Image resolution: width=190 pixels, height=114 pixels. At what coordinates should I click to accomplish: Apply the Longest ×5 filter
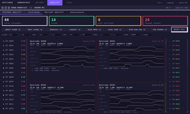(x=75, y=30)
